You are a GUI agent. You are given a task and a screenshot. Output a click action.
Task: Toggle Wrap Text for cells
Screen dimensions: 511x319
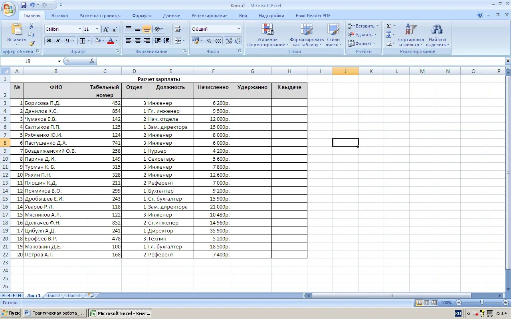(178, 29)
